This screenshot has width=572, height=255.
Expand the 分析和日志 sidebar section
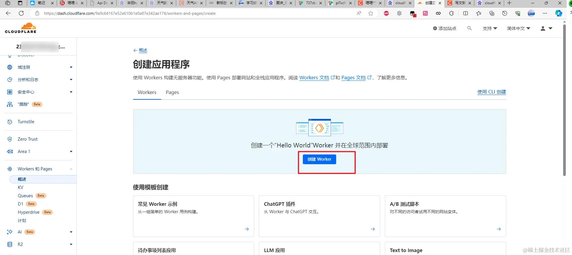pyautogui.click(x=71, y=80)
